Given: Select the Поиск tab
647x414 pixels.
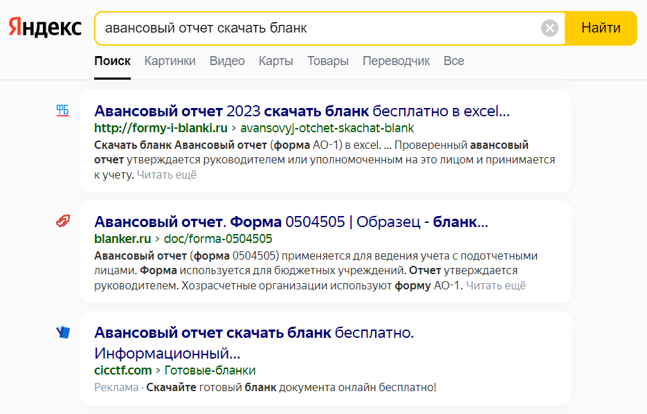Looking at the screenshot, I should click(112, 61).
